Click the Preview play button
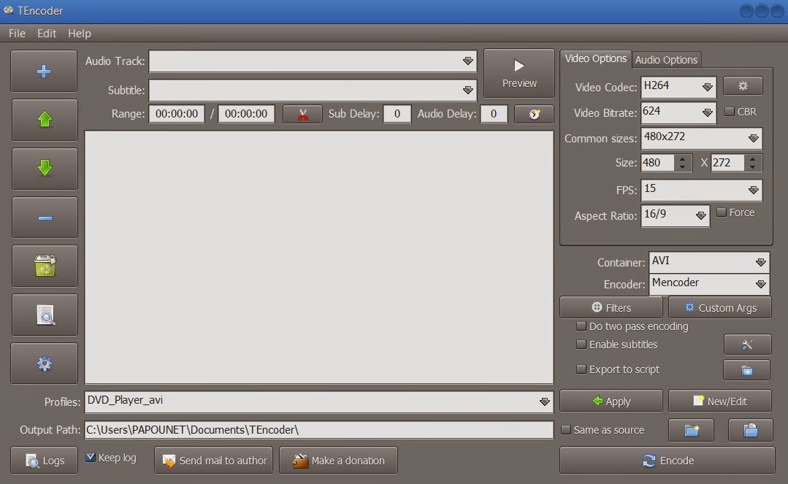 tap(519, 74)
